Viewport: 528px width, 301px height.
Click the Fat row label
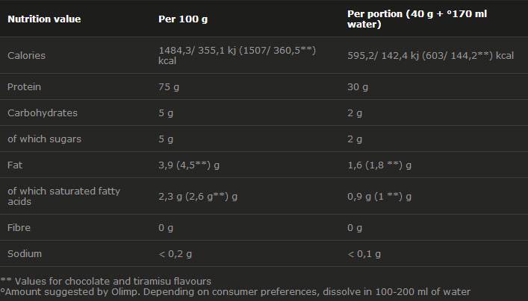coord(14,165)
